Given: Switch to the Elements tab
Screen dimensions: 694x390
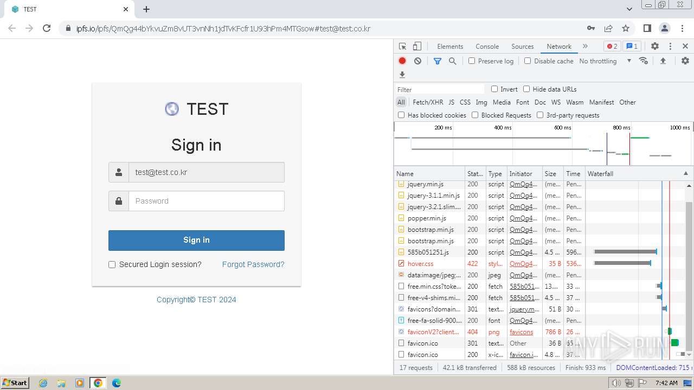Looking at the screenshot, I should click(x=450, y=47).
